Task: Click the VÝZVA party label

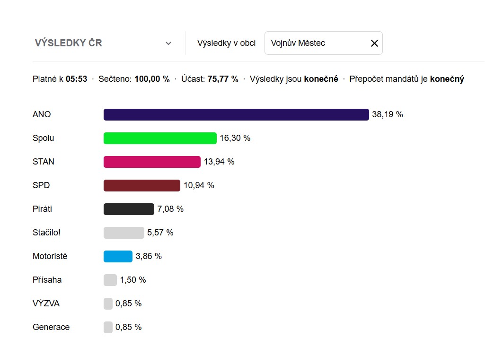Action: tap(46, 303)
